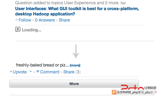Screen dimensions: 157x96
Task: Open Comment on the bread answer
Action: [50, 72]
